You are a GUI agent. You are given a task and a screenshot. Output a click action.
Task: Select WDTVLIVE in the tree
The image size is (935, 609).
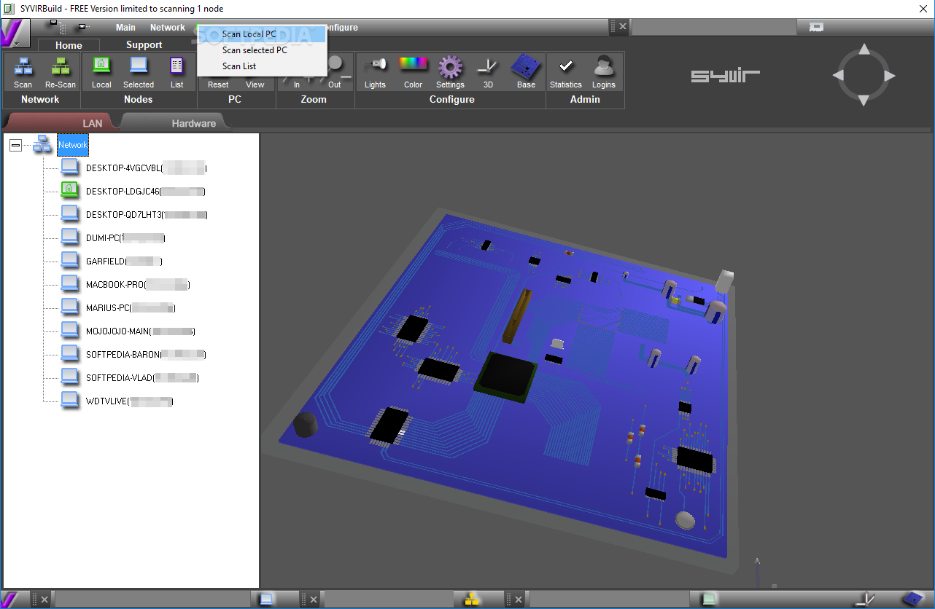130,401
